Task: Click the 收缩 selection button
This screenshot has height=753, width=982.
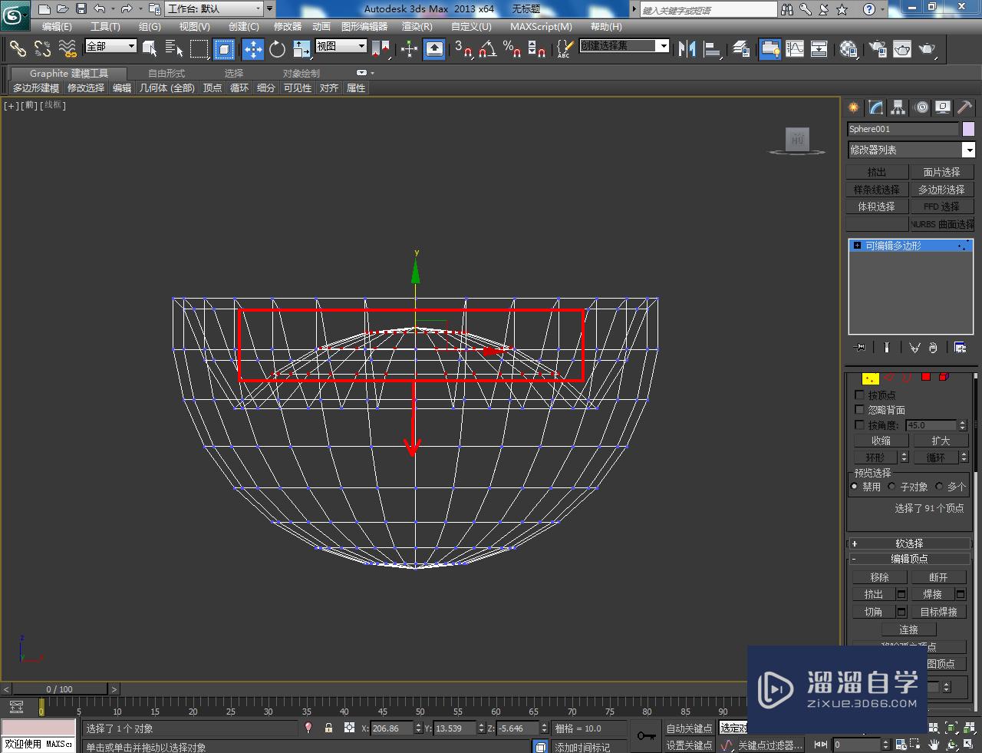Action: 881,441
